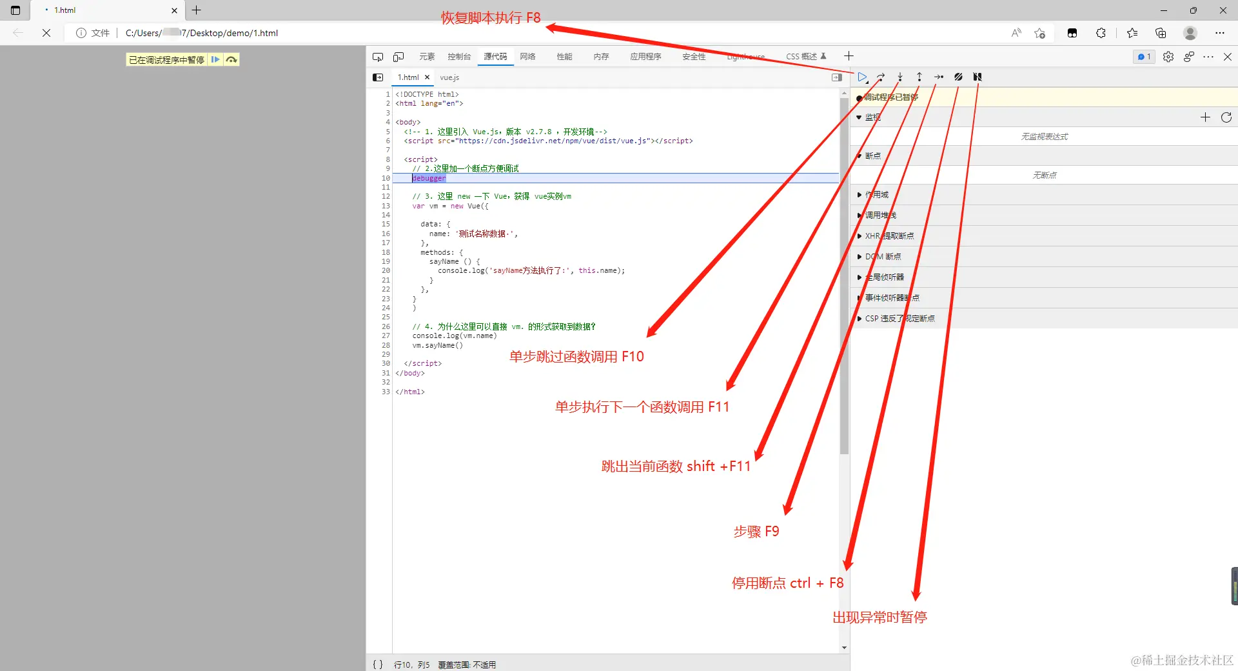Screen dimensions: 1238x671
Task: Resume from page paused overlay
Action: (215, 60)
